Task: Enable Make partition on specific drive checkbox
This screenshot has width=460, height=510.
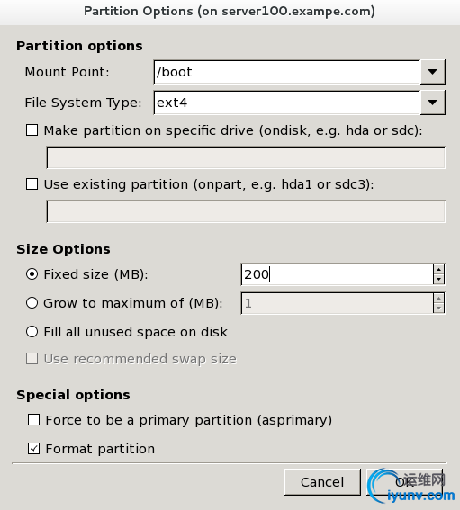Action: point(32,130)
